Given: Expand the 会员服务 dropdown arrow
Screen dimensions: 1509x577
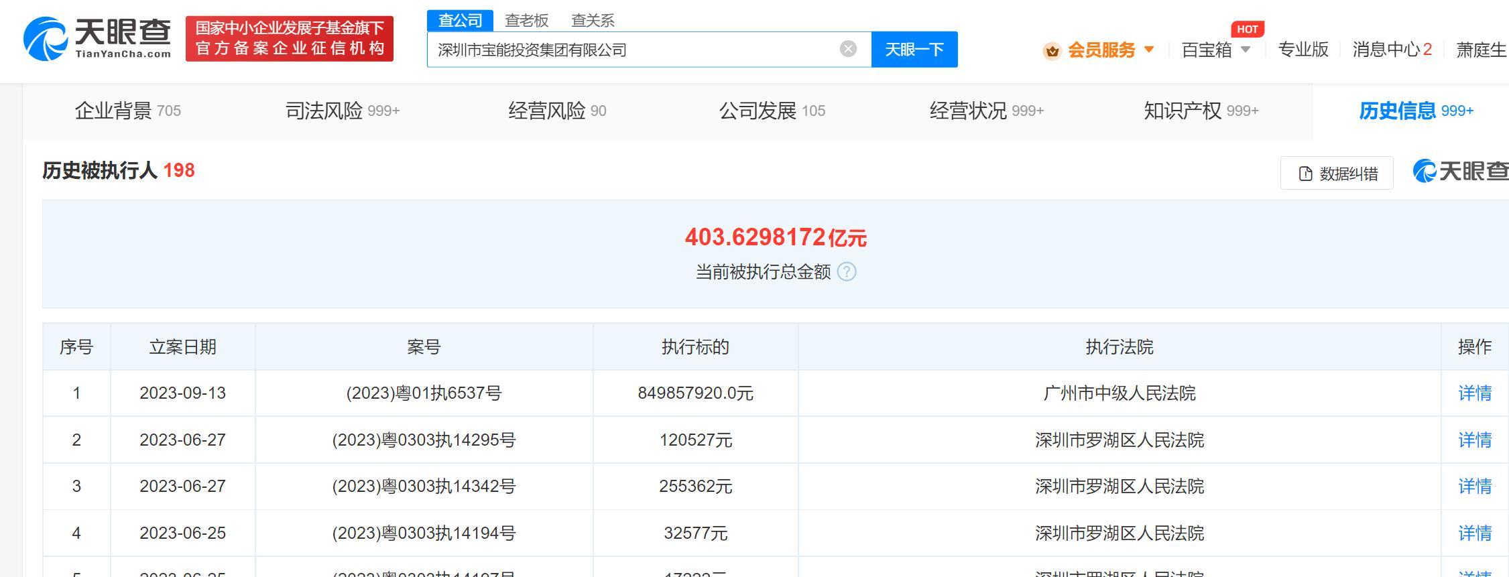Looking at the screenshot, I should click(x=1148, y=50).
